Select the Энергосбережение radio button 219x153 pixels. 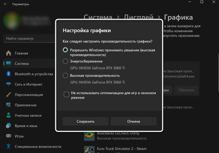tap(65, 61)
